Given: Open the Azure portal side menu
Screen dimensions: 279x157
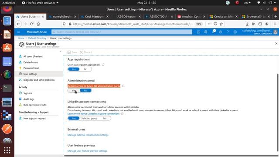Looking at the screenshot, I should (x=19, y=32).
